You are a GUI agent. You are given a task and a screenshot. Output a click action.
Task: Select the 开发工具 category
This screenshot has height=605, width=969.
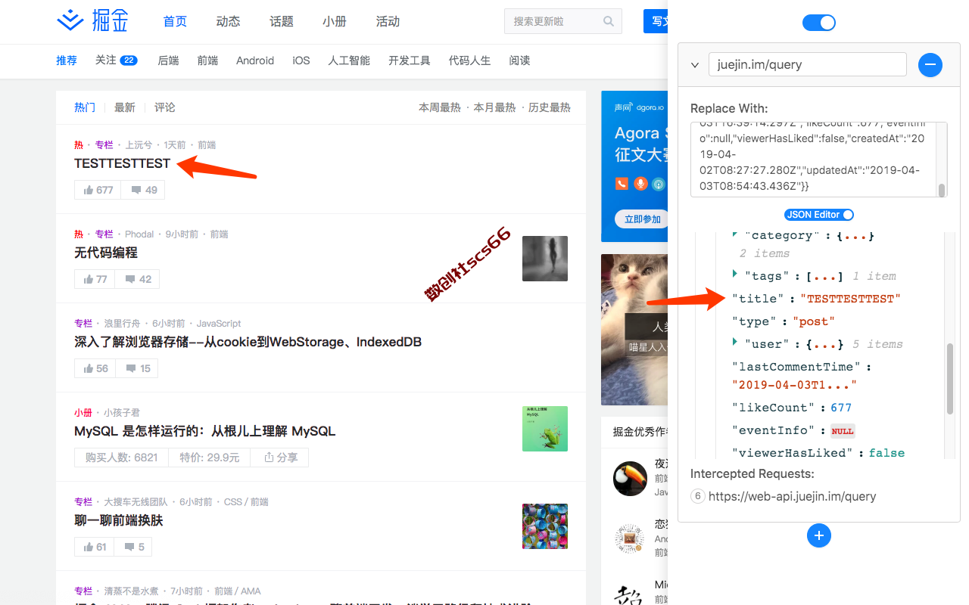410,60
